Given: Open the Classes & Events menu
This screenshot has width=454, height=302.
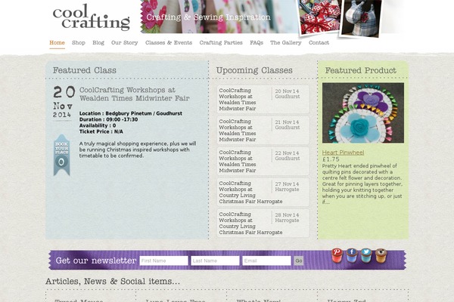Looking at the screenshot, I should coord(168,43).
